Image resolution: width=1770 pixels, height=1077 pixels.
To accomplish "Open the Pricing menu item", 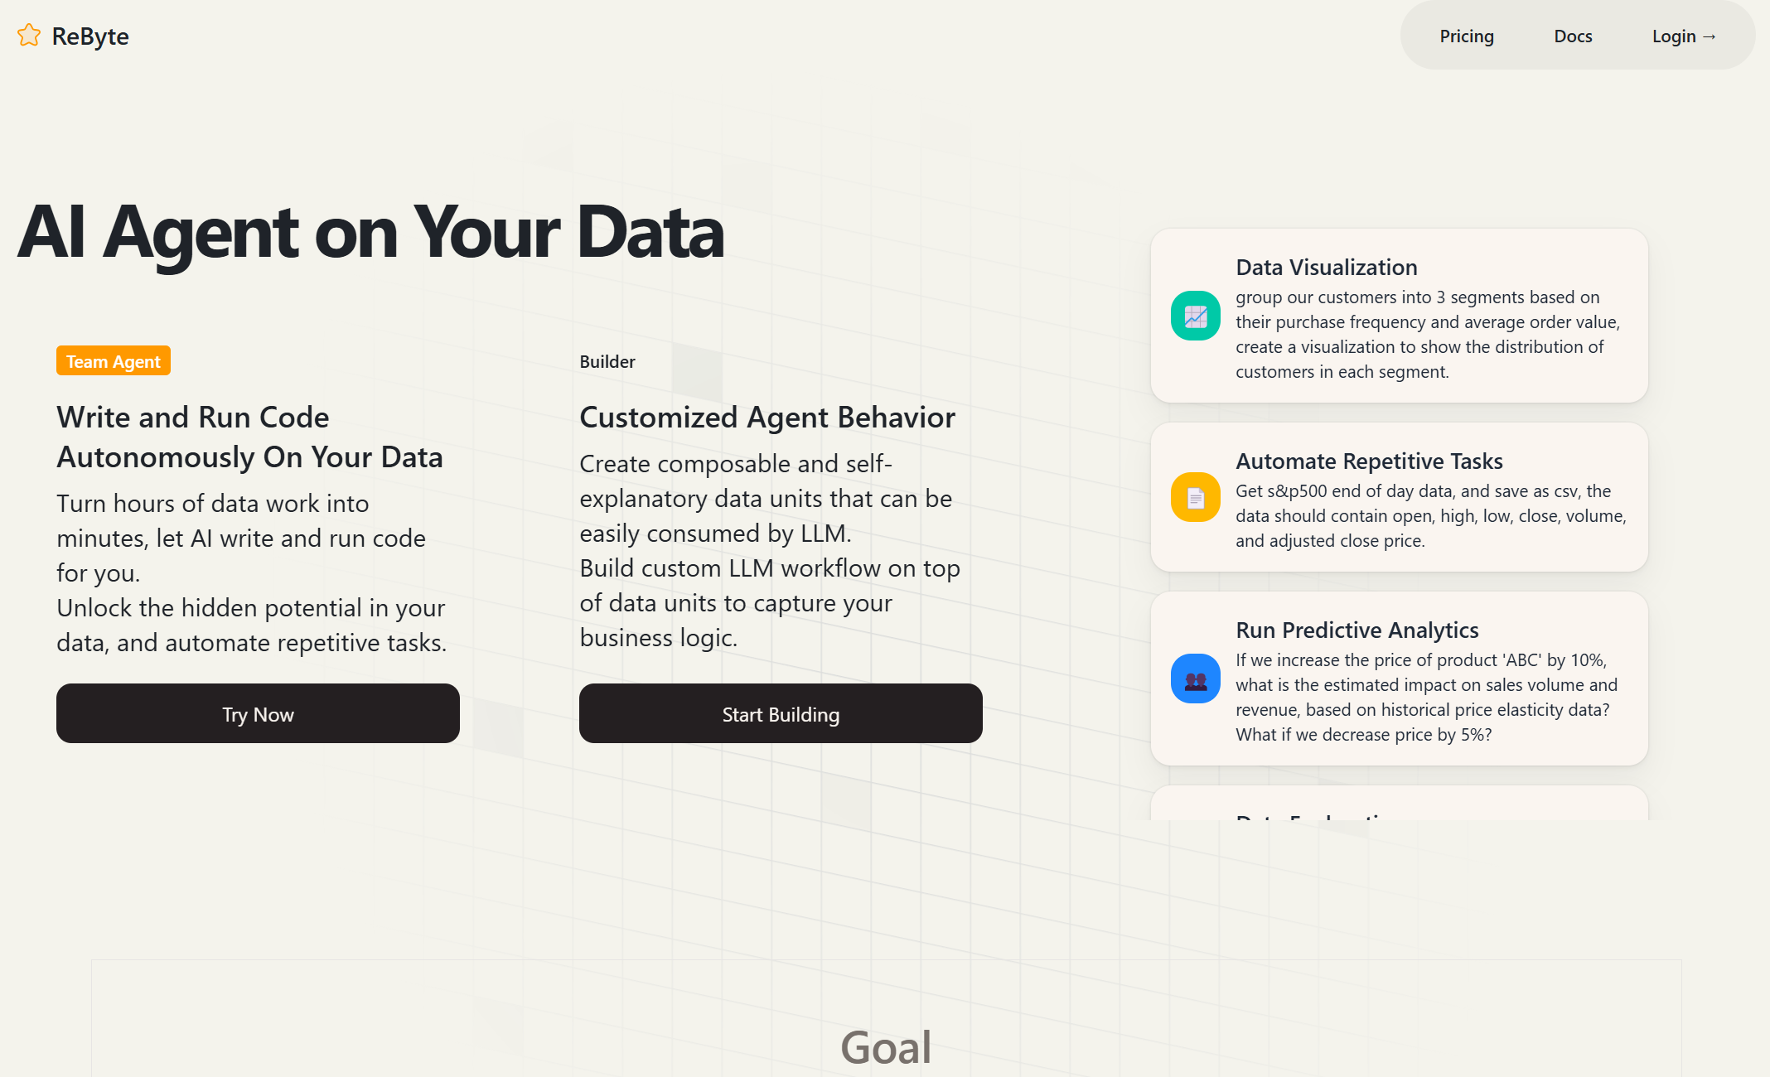I will (1465, 36).
